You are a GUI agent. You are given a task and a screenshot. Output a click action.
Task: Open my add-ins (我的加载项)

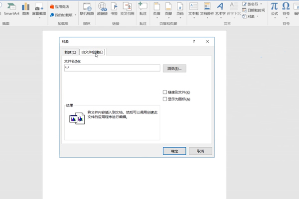pyautogui.click(x=61, y=15)
